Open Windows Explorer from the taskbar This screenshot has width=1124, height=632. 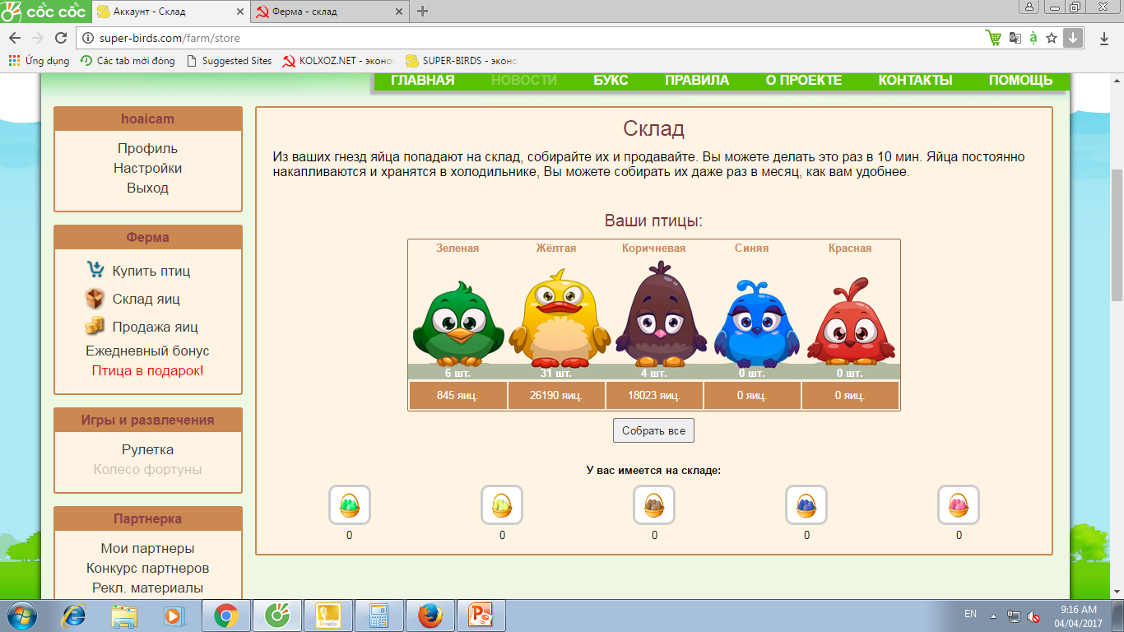[x=125, y=616]
